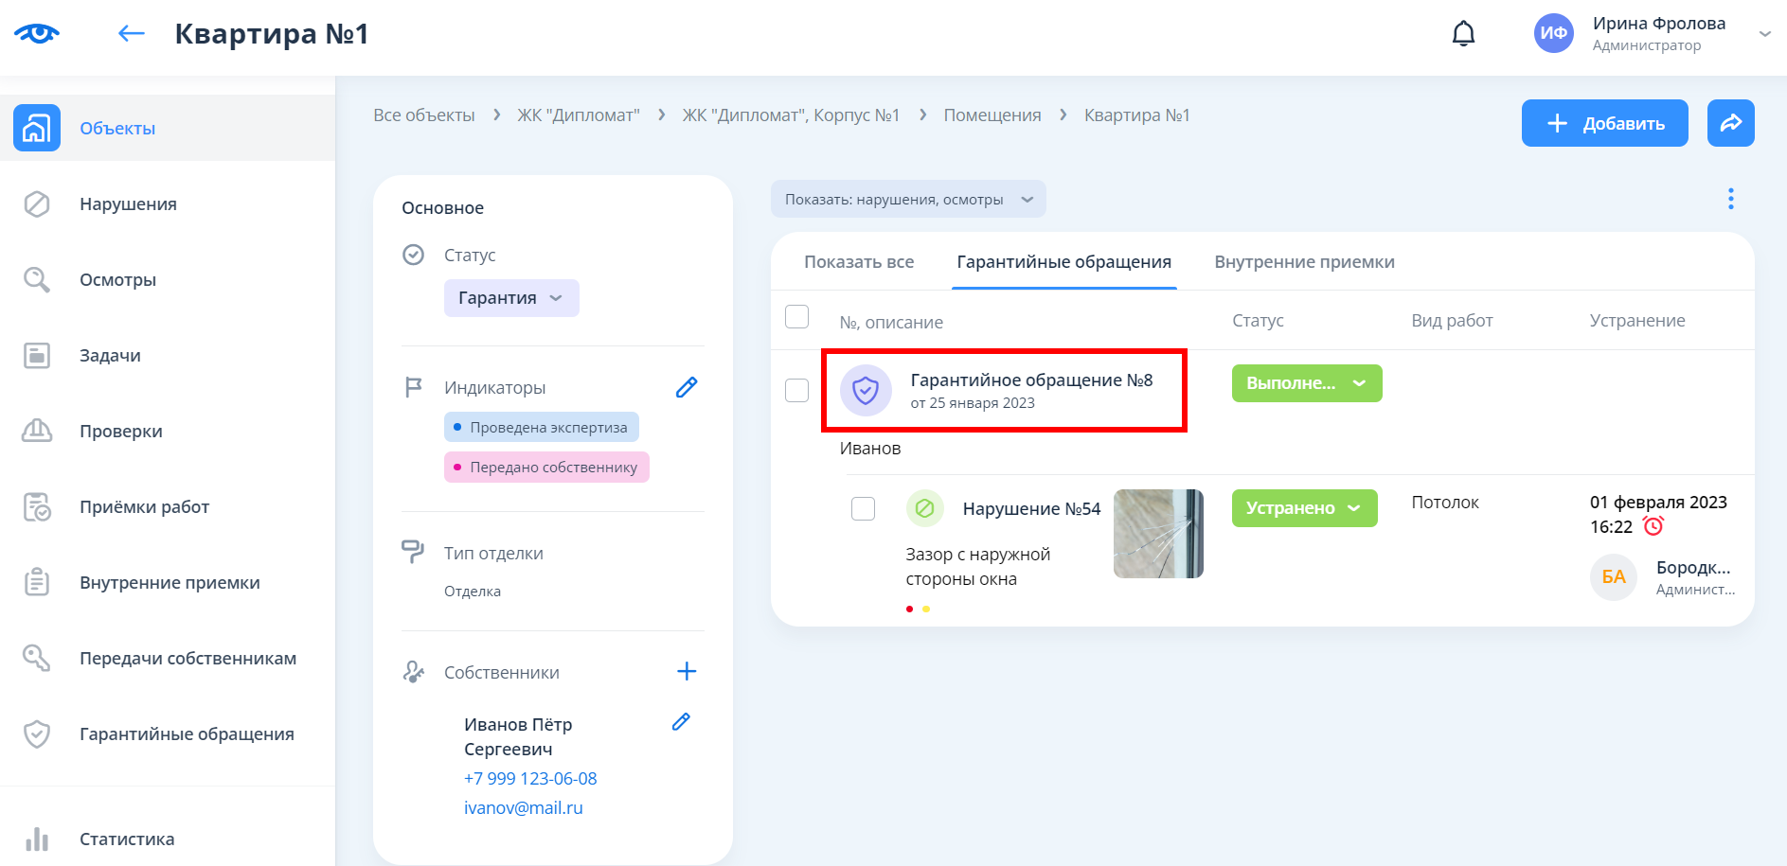1787x866 pixels.
Task: Open the ivanov@mail.ru email link
Action: coord(523,808)
